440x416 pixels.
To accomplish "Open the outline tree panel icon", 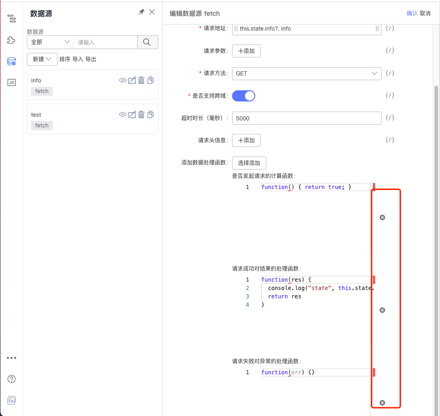I will point(12,19).
